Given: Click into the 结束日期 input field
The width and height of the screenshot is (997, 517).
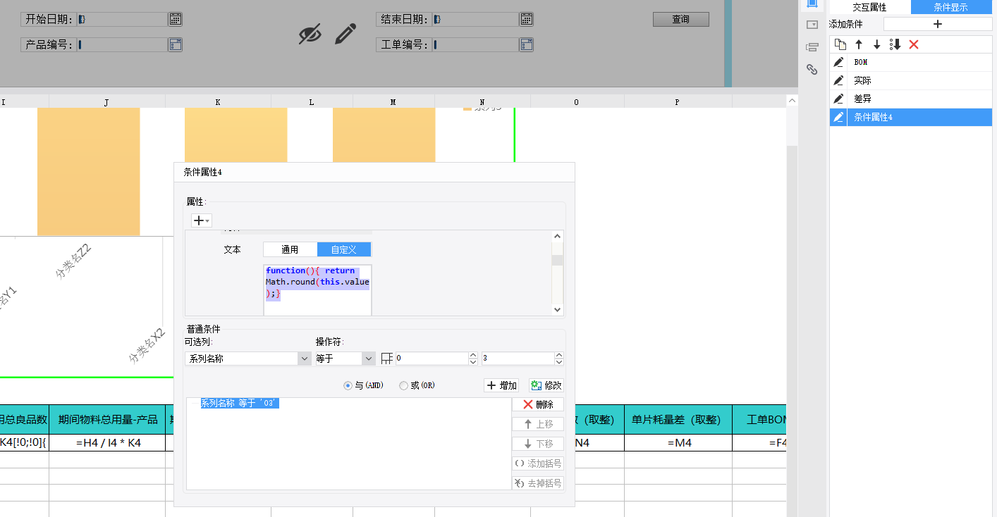Looking at the screenshot, I should (x=475, y=19).
